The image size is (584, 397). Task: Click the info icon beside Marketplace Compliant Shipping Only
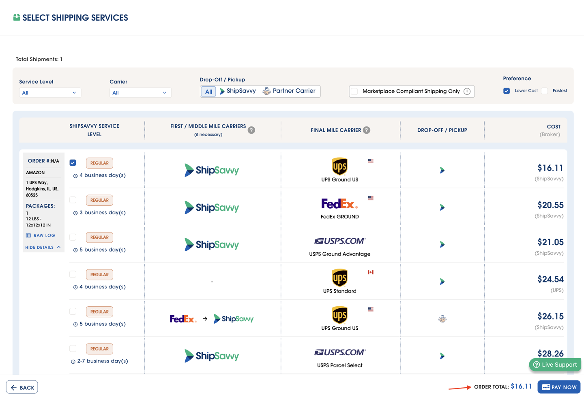pos(467,91)
